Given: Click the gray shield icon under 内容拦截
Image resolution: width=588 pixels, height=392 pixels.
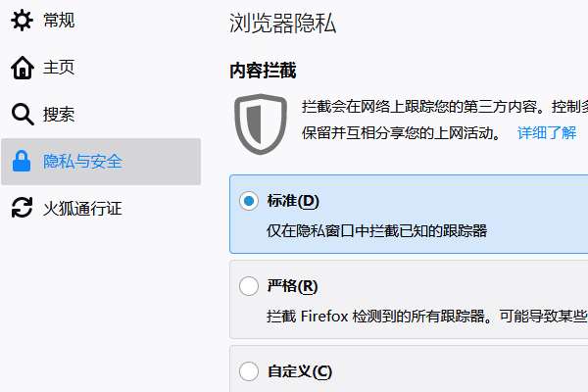Looking at the screenshot, I should pyautogui.click(x=261, y=123).
